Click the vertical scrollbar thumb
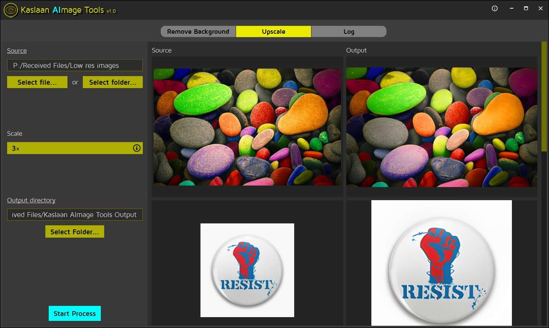 (544, 97)
